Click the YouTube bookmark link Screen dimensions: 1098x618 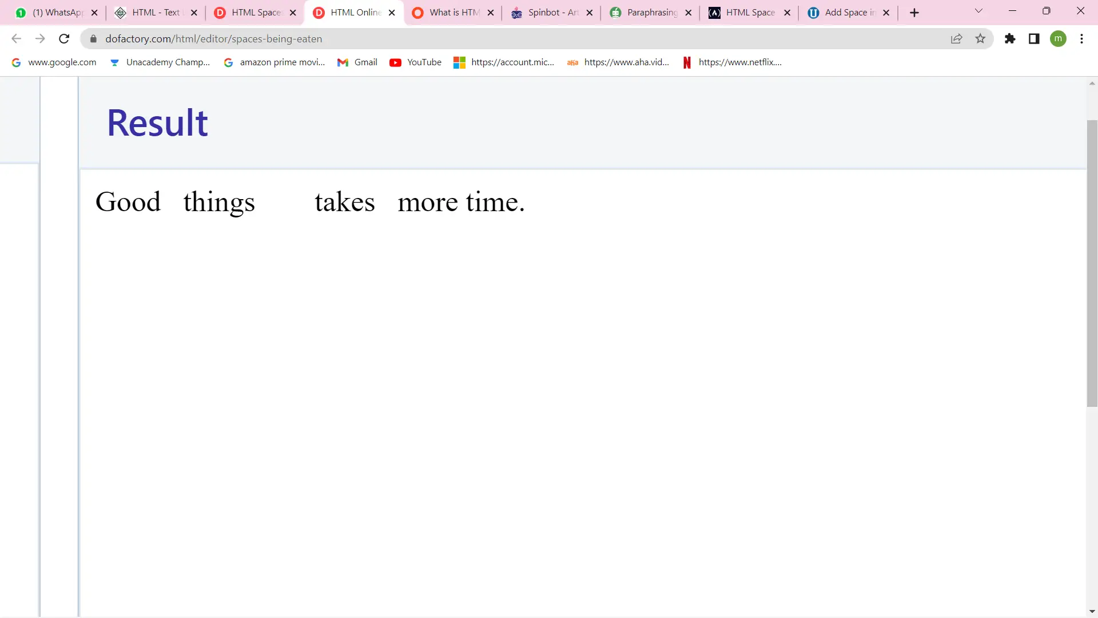(x=424, y=62)
